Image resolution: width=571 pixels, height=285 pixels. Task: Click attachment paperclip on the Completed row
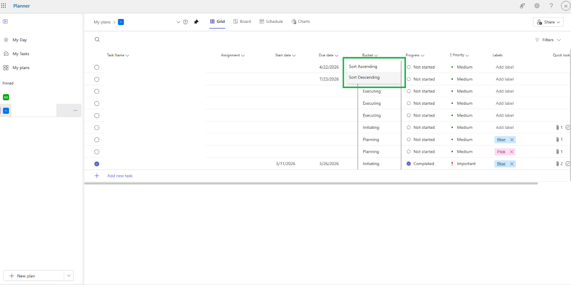click(557, 164)
